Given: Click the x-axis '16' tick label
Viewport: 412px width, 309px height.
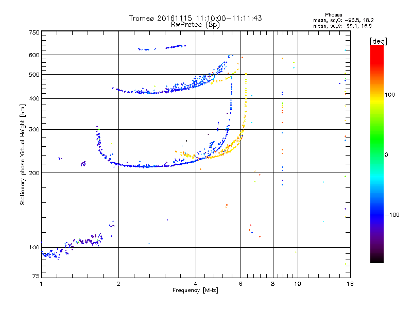Looking at the screenshot, I should [350, 284].
